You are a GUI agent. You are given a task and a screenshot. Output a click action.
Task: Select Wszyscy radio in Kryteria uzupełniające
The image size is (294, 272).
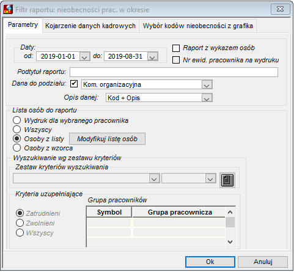click(x=20, y=233)
